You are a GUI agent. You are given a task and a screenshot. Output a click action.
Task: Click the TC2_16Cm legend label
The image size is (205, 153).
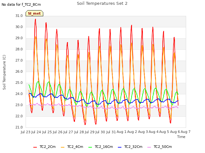coord(104,147)
